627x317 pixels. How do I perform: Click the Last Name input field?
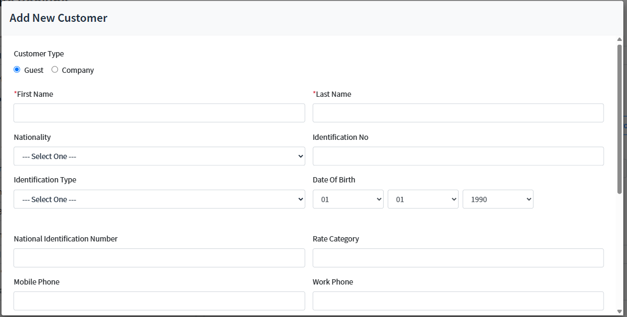(458, 113)
